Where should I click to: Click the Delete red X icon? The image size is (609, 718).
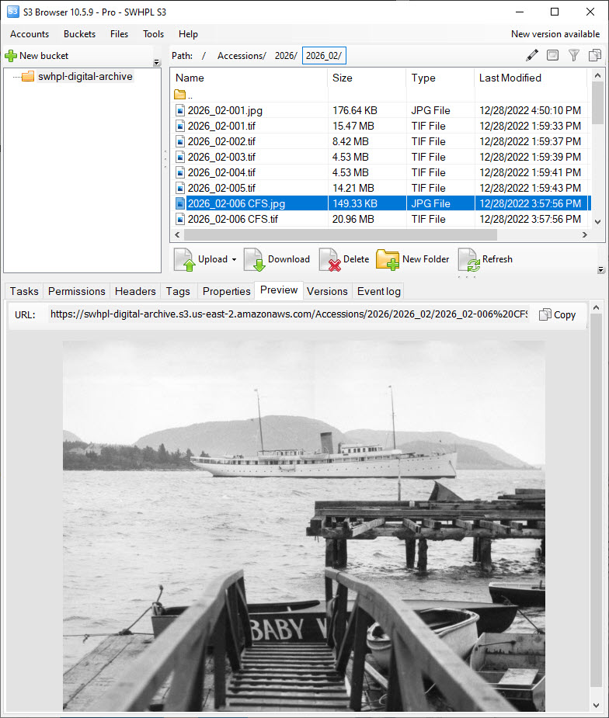click(x=330, y=259)
